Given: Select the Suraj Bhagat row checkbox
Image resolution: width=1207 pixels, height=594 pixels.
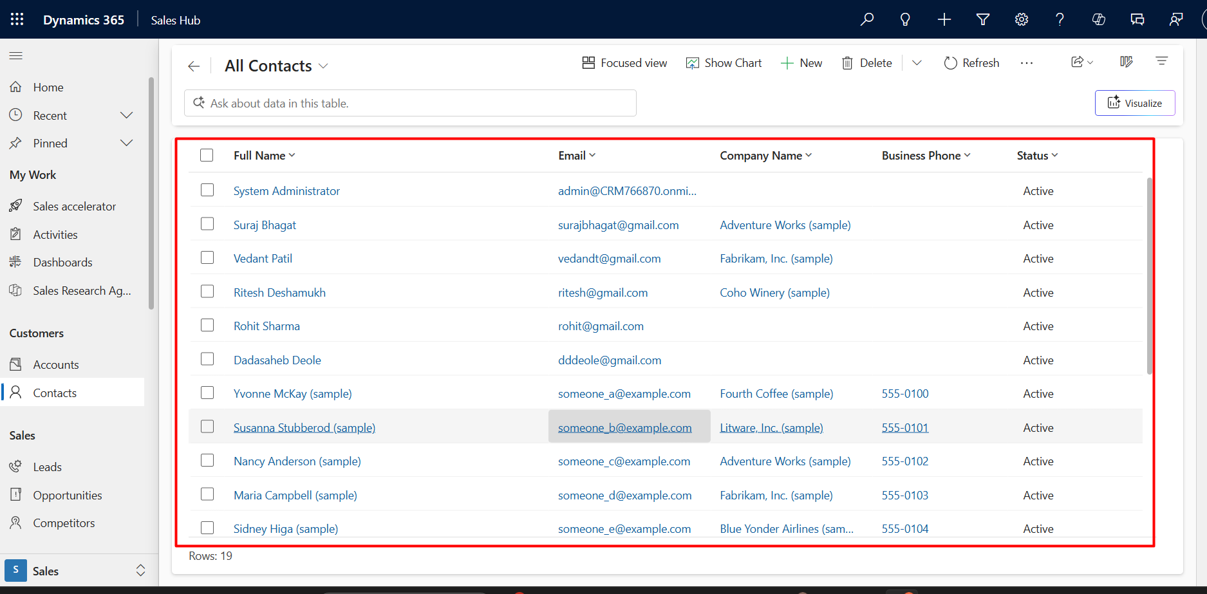Looking at the screenshot, I should [207, 224].
